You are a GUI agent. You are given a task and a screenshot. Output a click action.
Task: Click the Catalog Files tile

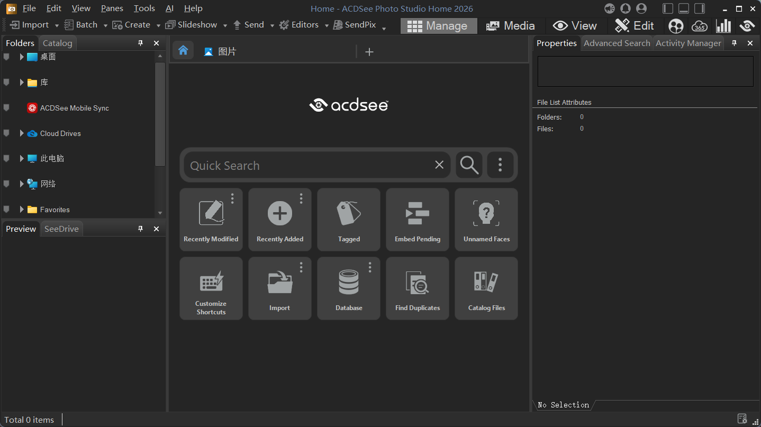click(x=486, y=288)
